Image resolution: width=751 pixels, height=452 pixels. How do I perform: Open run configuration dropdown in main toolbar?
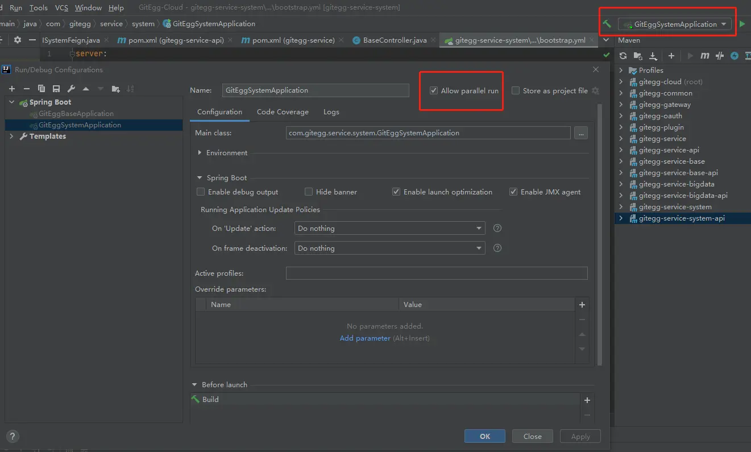tap(674, 24)
